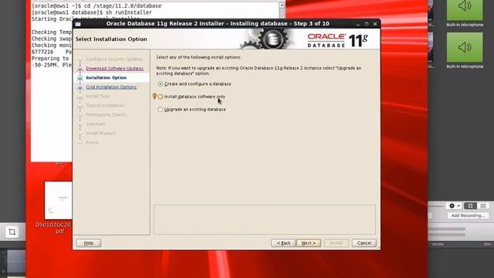Go to Grid Installation Options step
Image resolution: width=494 pixels, height=278 pixels.
tap(111, 87)
